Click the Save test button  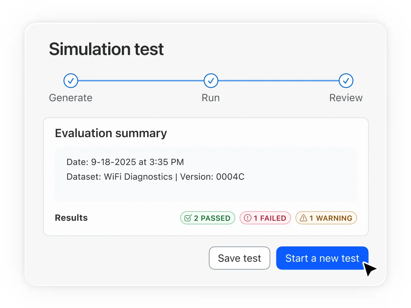(x=239, y=258)
